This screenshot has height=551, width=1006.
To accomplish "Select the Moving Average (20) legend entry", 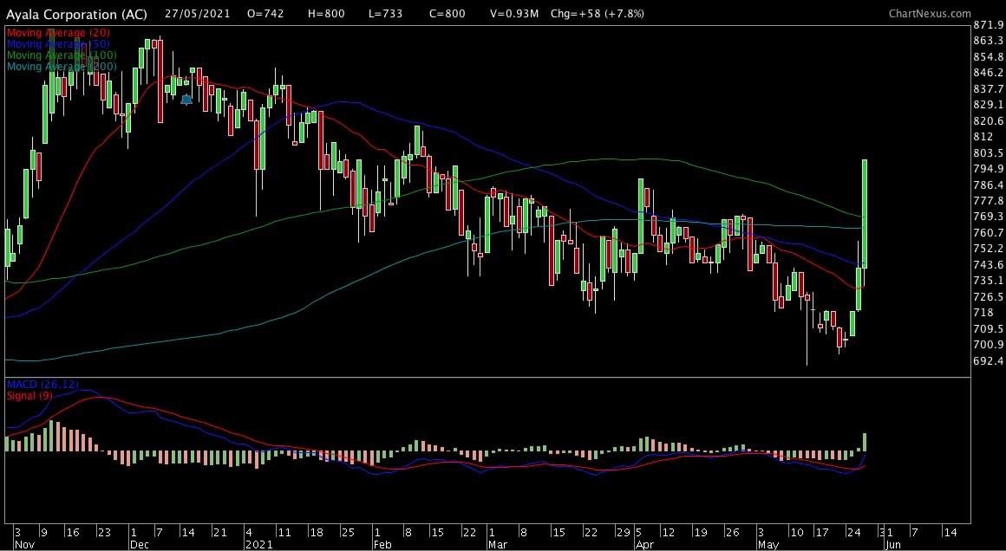I will pos(58,33).
